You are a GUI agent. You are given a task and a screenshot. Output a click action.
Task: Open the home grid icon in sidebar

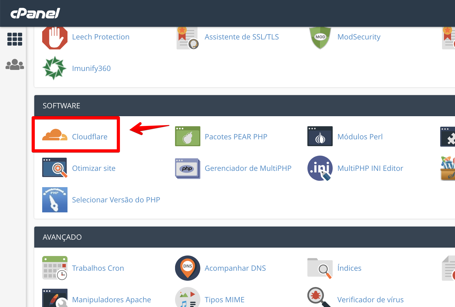(x=15, y=39)
